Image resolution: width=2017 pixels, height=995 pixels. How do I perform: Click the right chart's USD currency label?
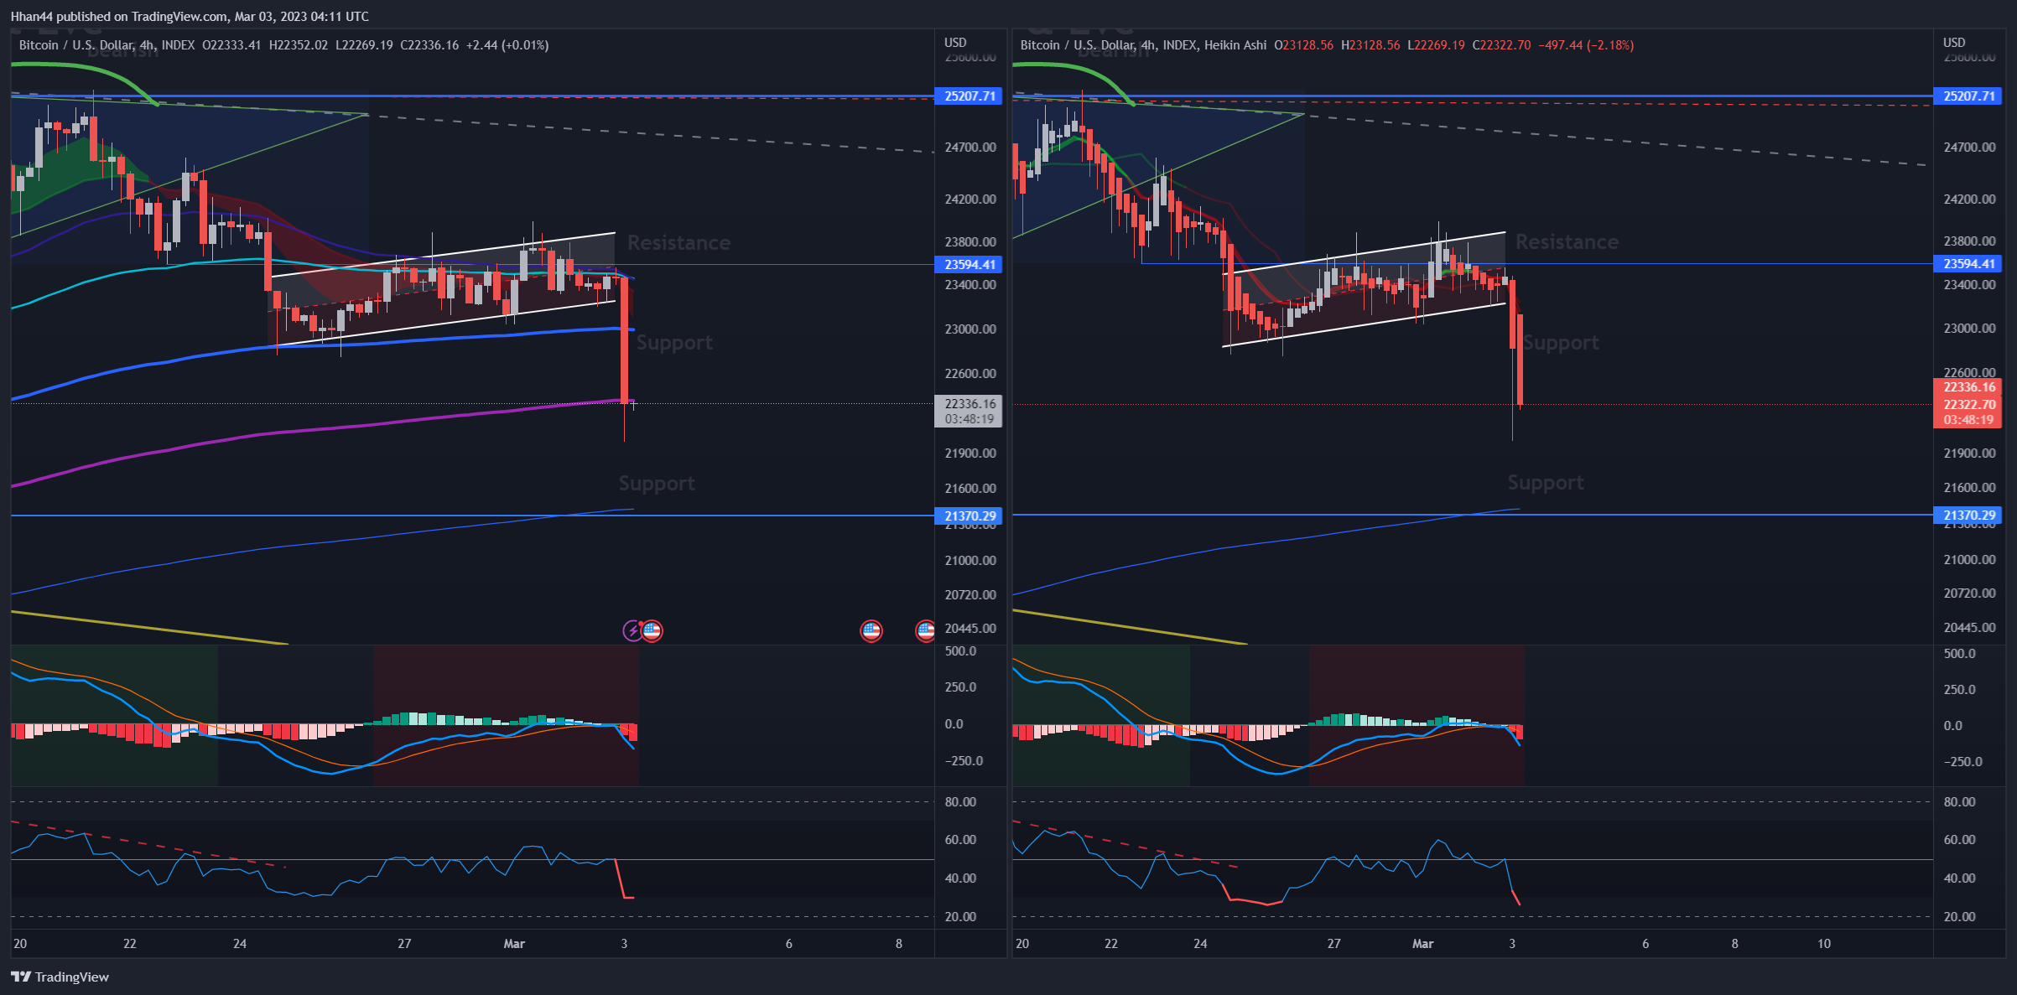[x=1954, y=42]
